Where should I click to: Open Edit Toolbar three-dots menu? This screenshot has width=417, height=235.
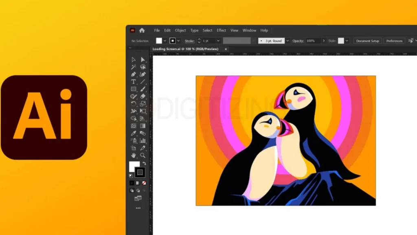[138, 208]
